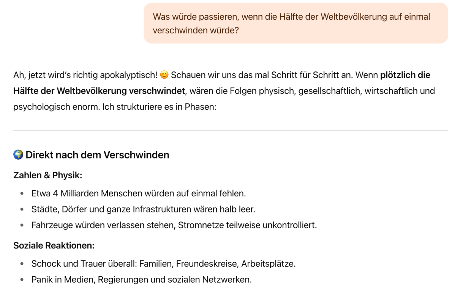Click the bold phrase "plötzlich die"
The width and height of the screenshot is (455, 288).
(405, 75)
